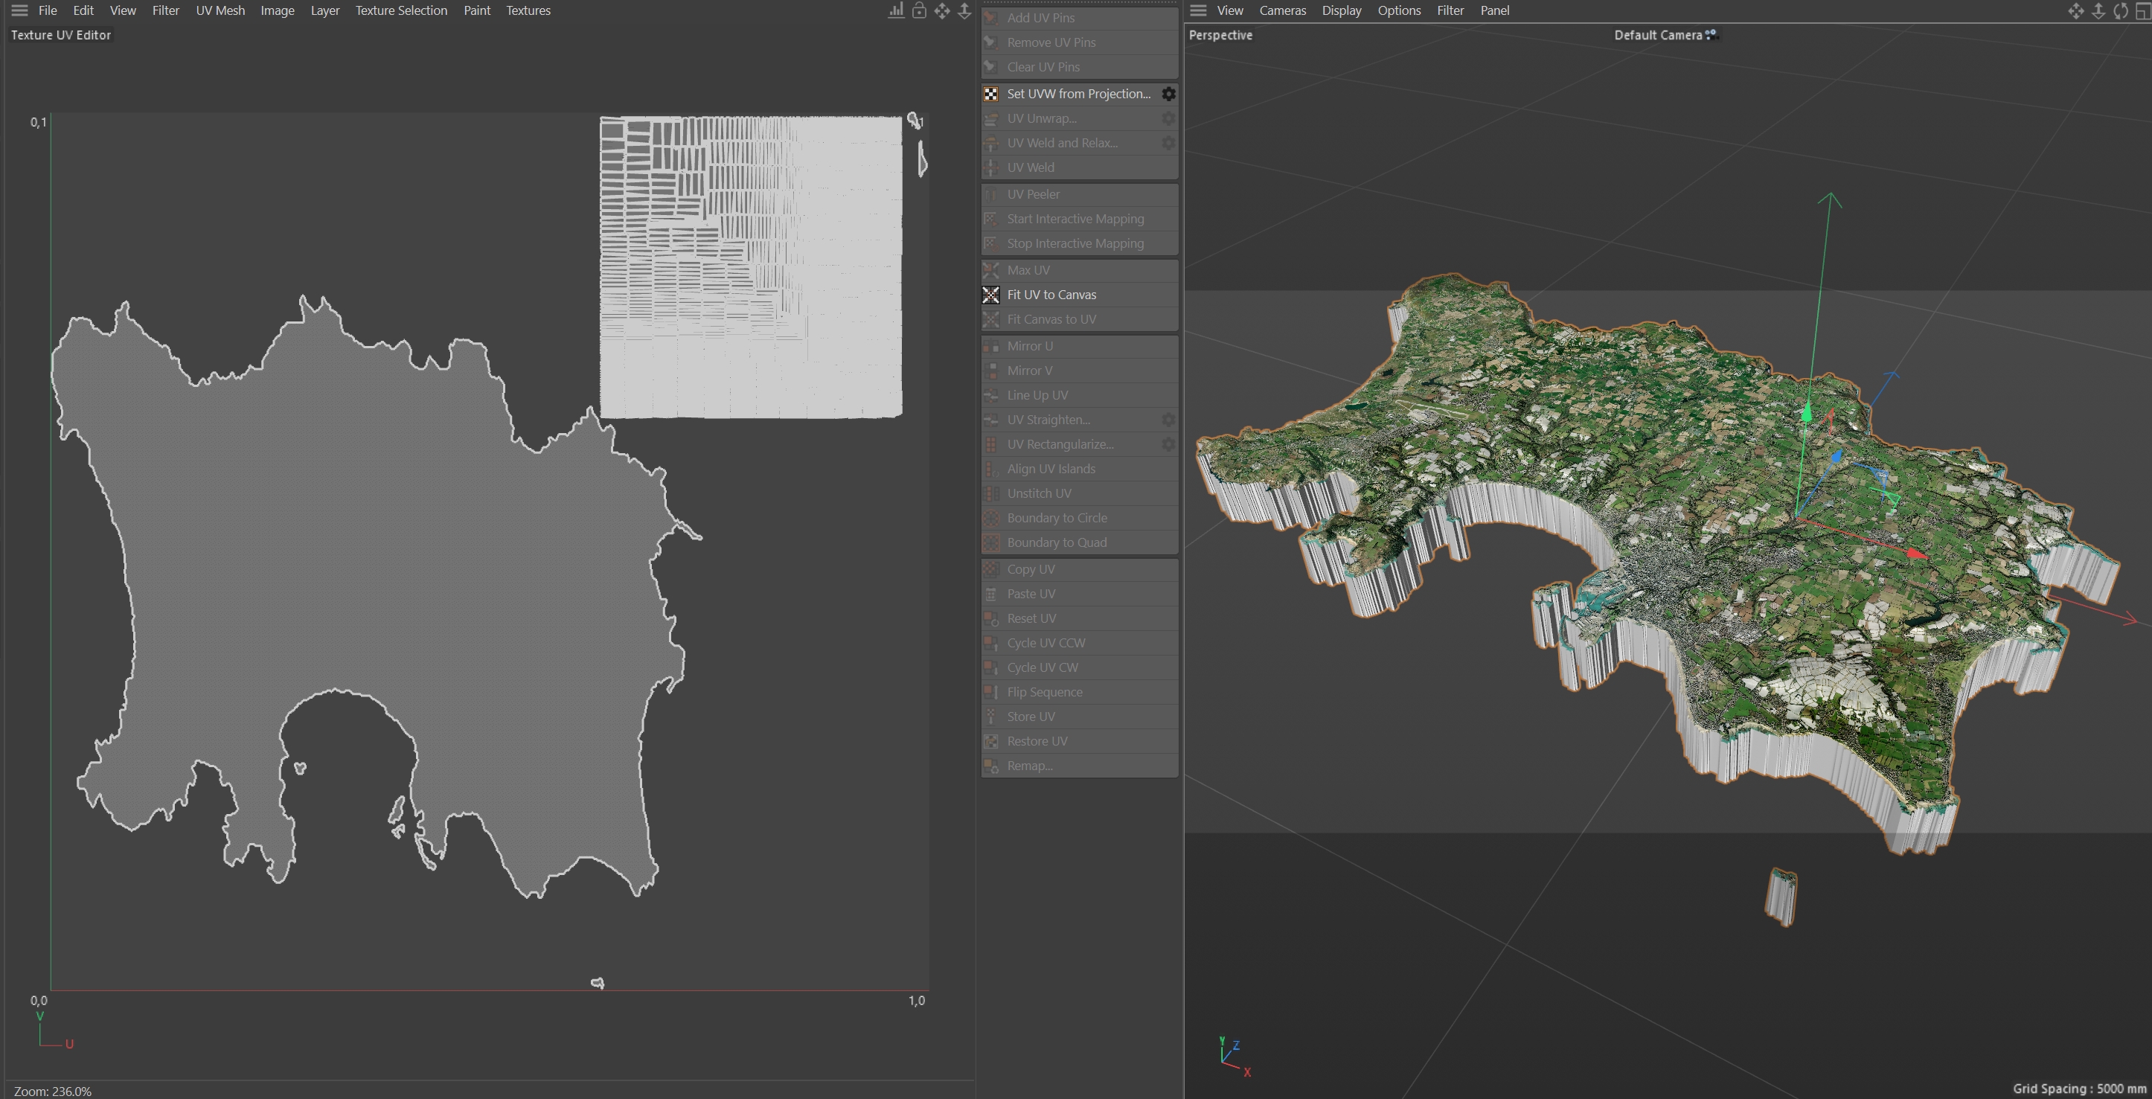Click the pan arrows icon in UV editor header
2152x1099 pixels.
coord(941,11)
